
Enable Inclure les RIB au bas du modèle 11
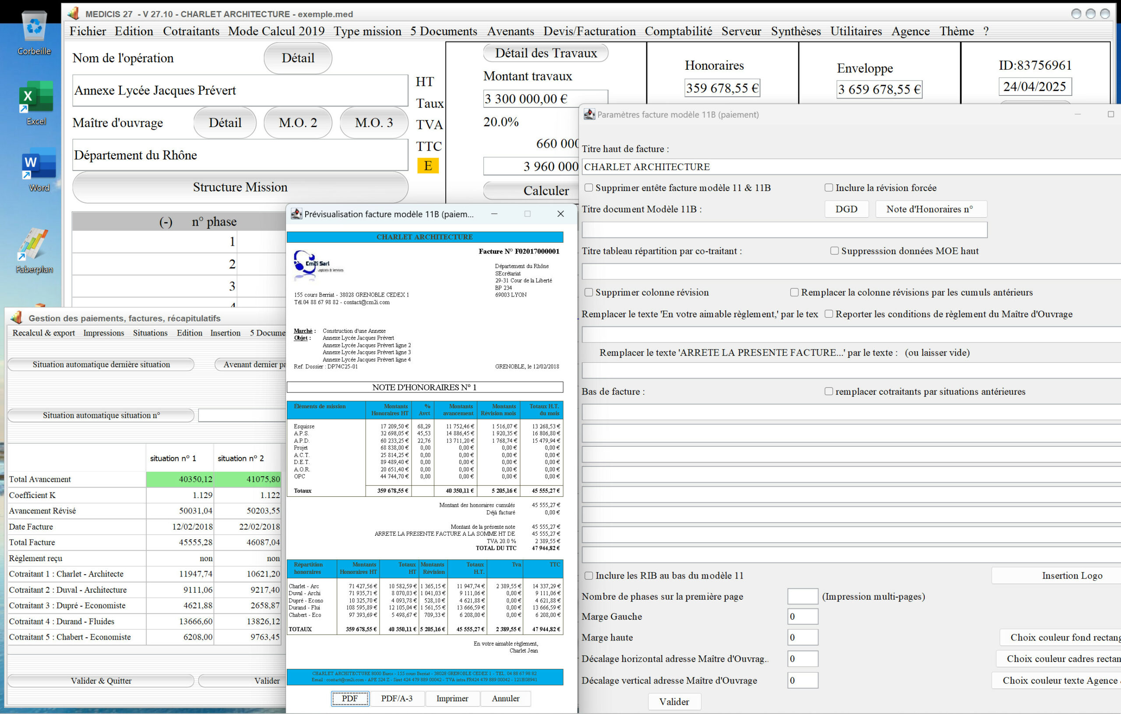(589, 575)
